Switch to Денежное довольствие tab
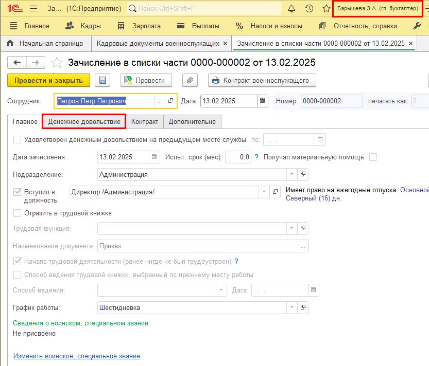 pyautogui.click(x=84, y=121)
